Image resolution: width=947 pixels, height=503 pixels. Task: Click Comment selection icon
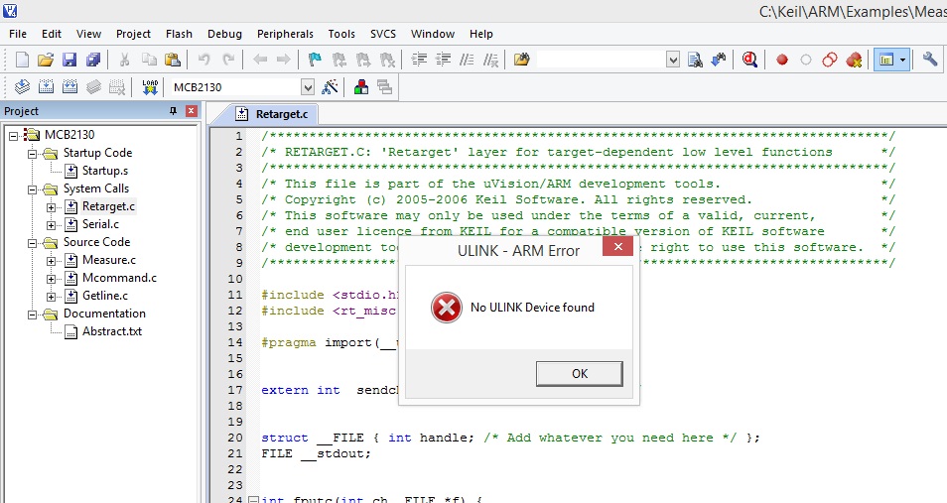click(x=467, y=60)
